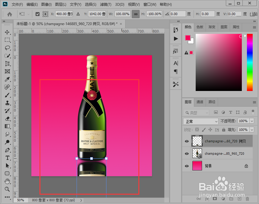Viewport: 259px width, 204px height.
Task: Click the zoom percentage 50% field
Action: pyautogui.click(x=21, y=200)
